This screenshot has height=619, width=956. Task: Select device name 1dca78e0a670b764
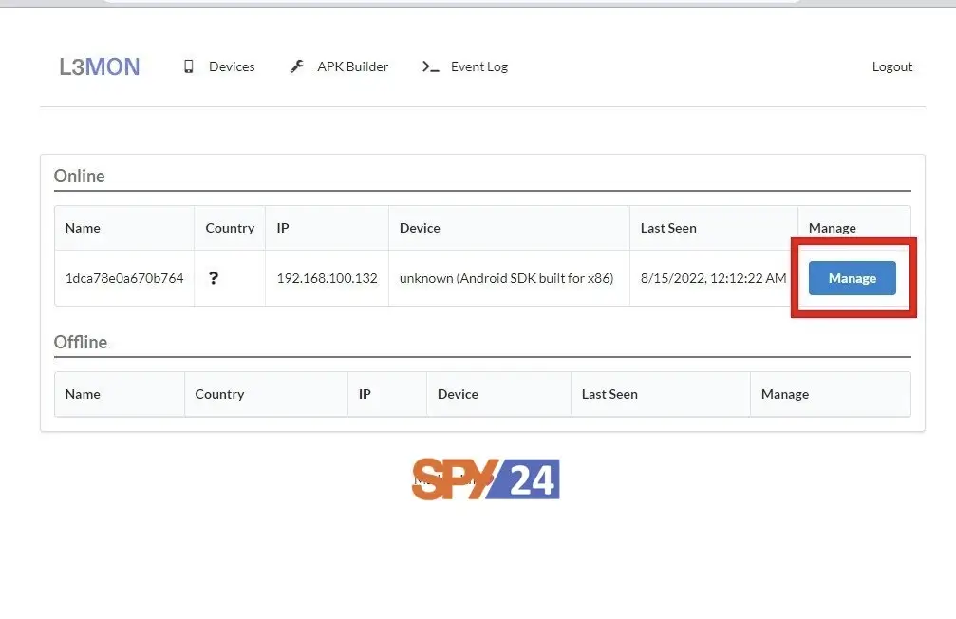pyautogui.click(x=124, y=278)
